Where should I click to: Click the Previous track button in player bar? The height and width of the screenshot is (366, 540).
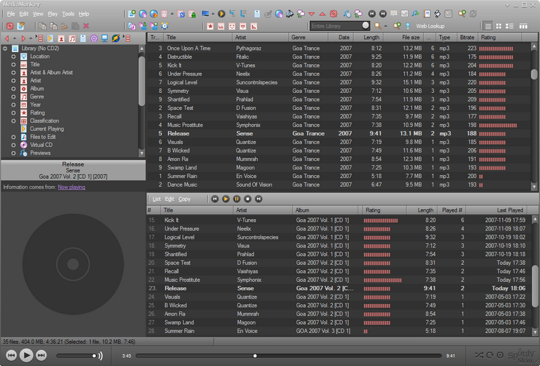[11, 355]
